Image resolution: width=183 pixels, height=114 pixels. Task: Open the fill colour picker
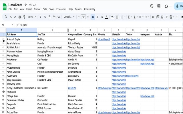[x=112, y=17]
